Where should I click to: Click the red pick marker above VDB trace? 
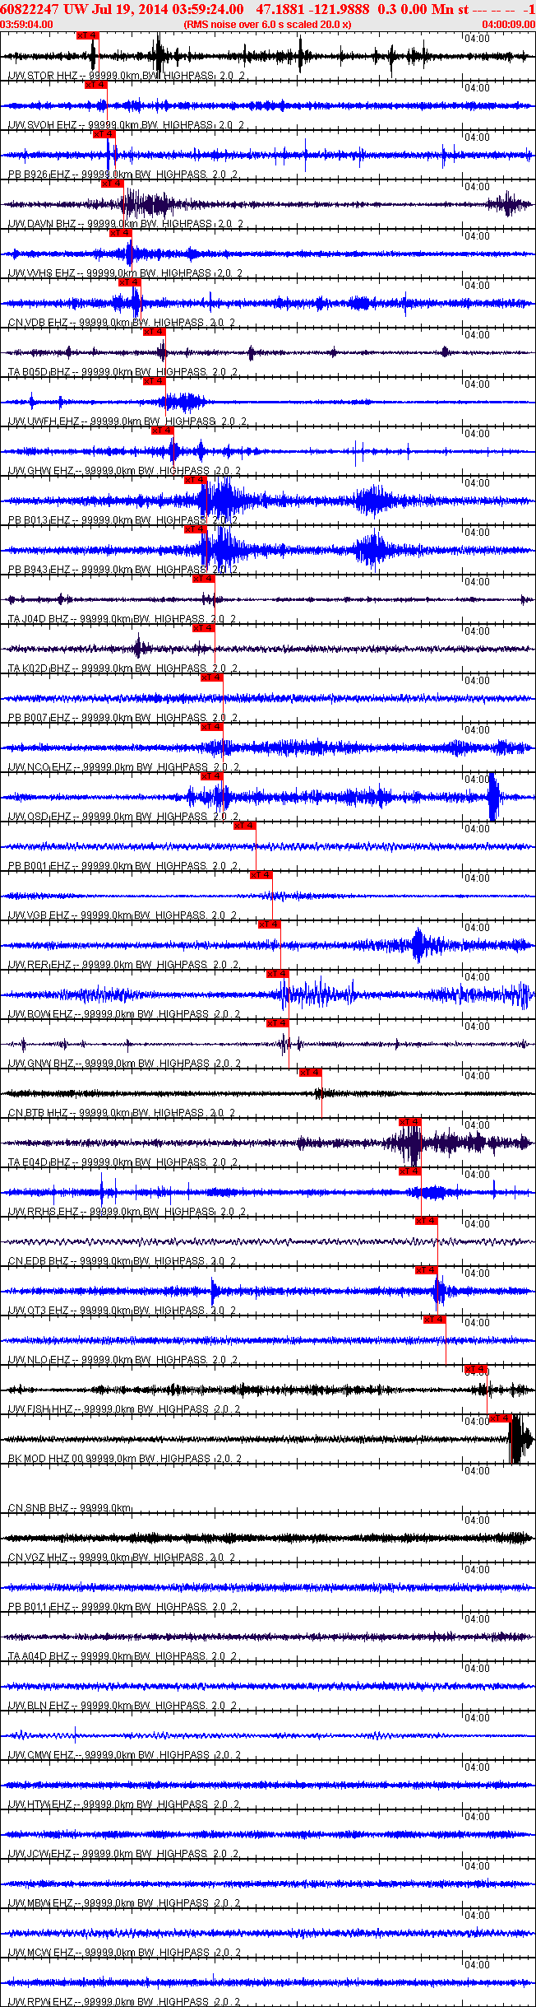(x=129, y=282)
